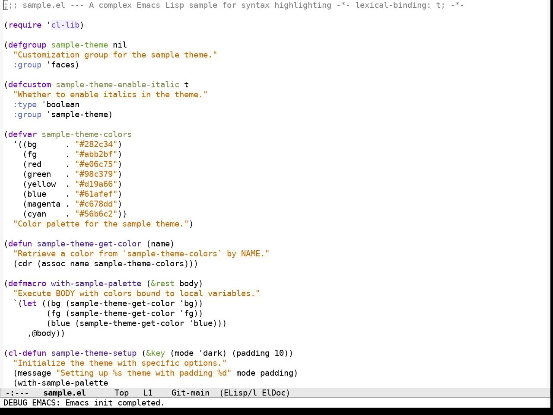Image resolution: width=553 pixels, height=415 pixels.
Task: Click the echo area message 'Emacs init completed.'
Action: [115, 403]
